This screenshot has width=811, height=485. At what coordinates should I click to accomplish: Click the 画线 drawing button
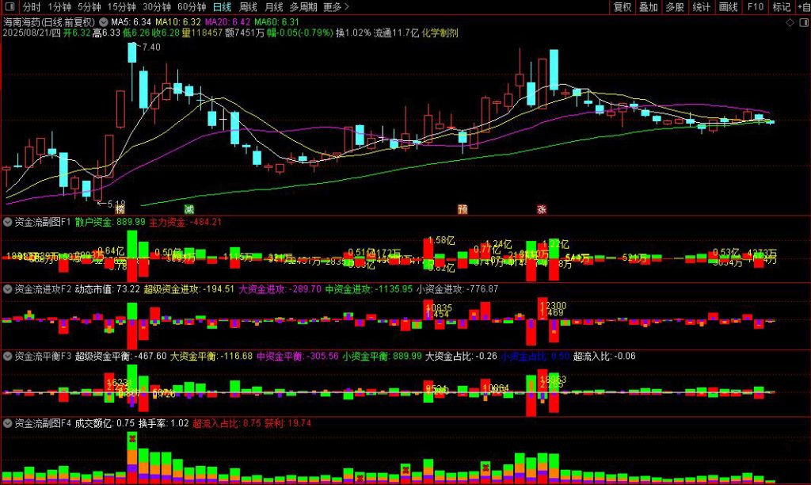728,7
